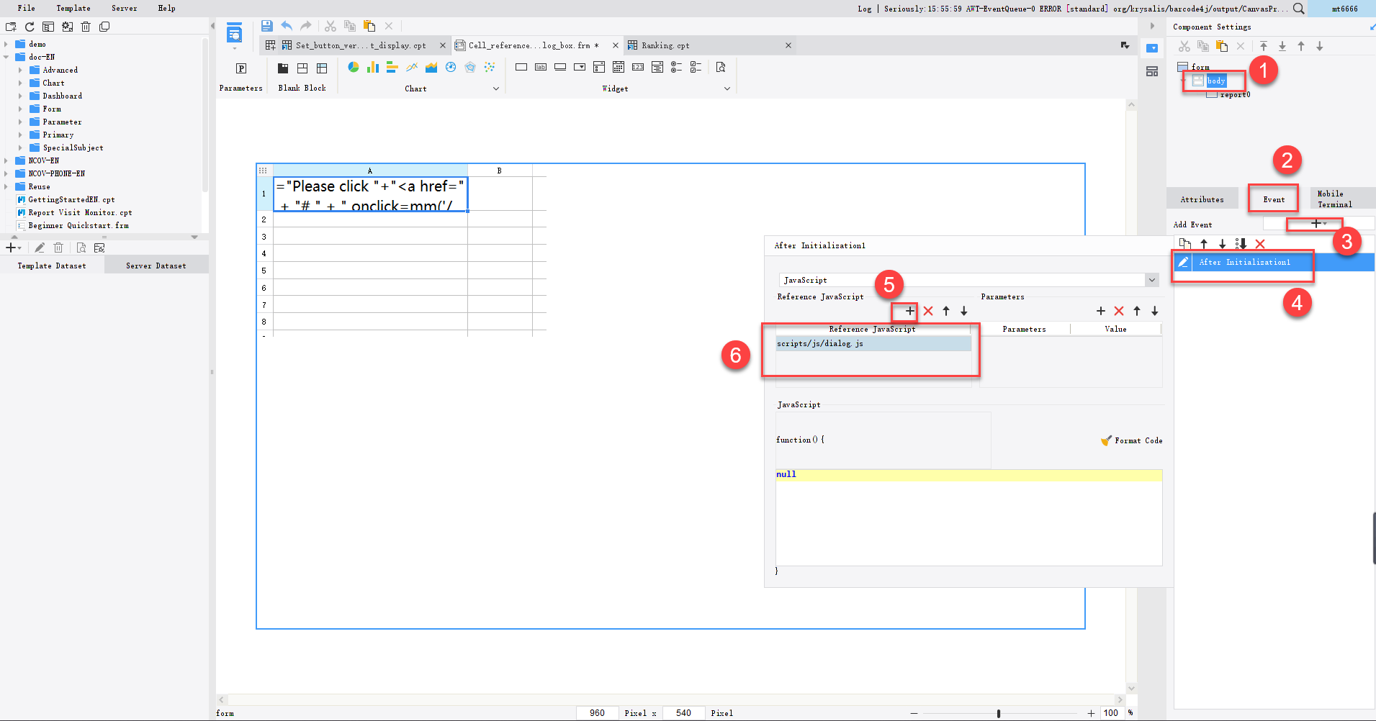Select the body node in component tree
This screenshot has height=721, width=1376.
1215,81
